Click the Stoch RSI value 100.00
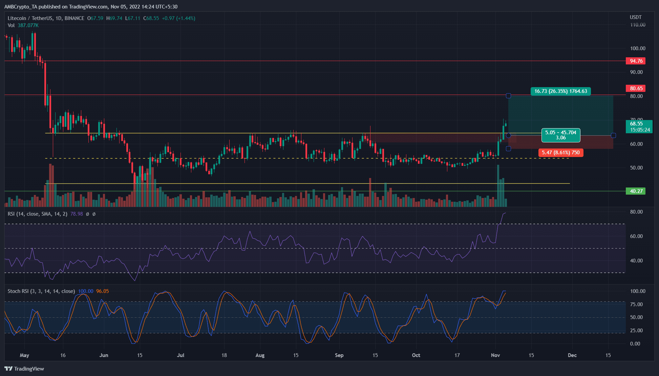 [x=86, y=291]
